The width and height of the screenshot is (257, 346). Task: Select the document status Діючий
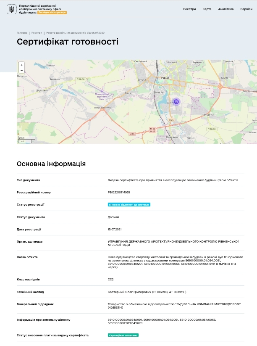(113, 217)
